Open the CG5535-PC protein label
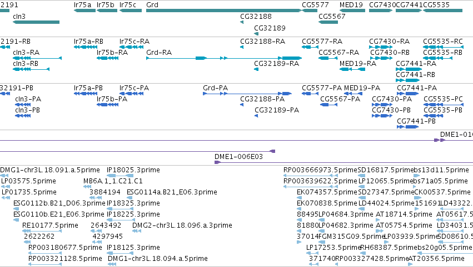 [x=443, y=99]
